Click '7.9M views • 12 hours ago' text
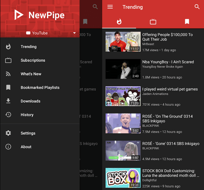 162,132
